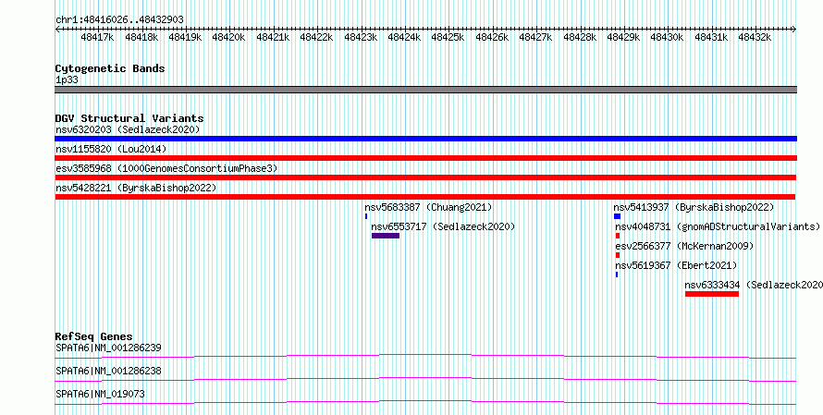This screenshot has height=415, width=823.
Task: Click the esv2566377 (McKernan2009) label
Action: click(684, 246)
